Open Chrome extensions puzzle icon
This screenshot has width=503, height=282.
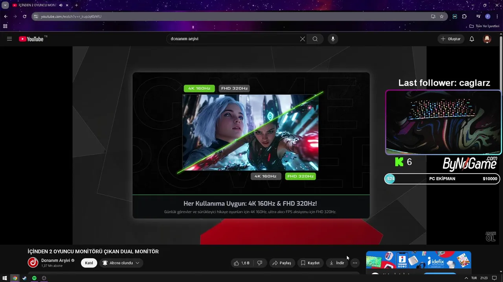464,16
